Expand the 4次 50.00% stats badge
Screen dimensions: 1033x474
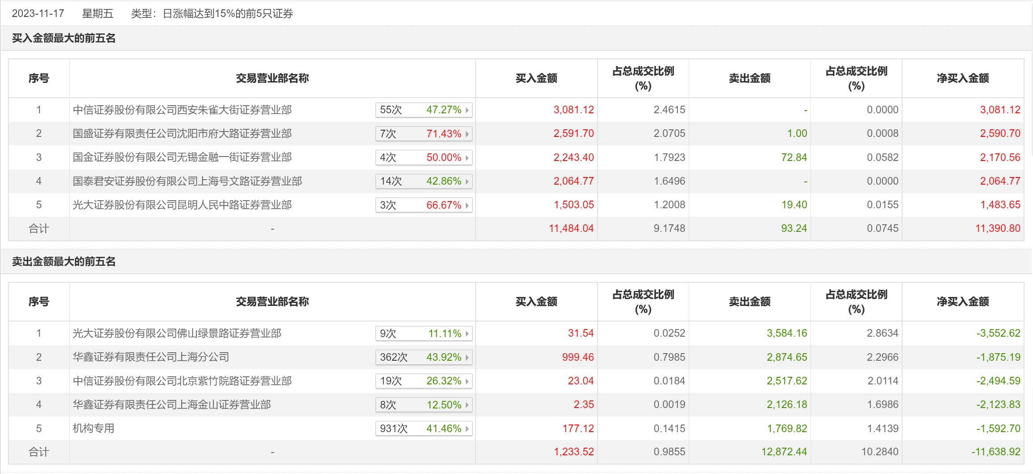[x=423, y=157]
